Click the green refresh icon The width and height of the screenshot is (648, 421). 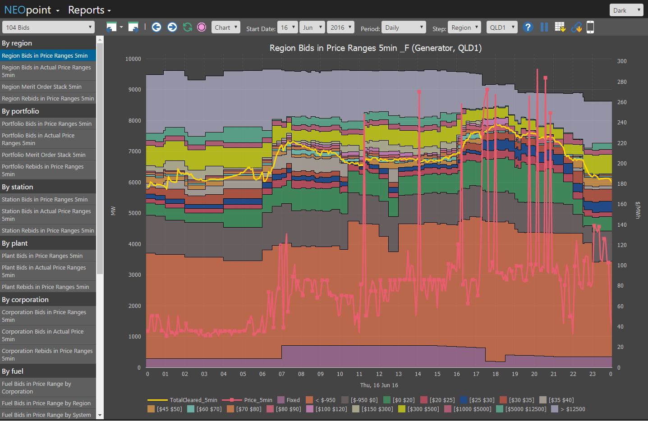coord(188,27)
